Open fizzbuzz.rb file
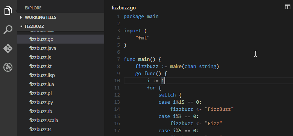 point(61,111)
